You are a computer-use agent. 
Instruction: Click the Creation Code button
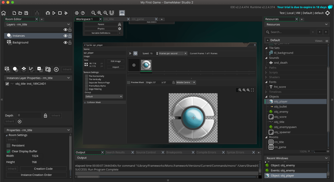43,169
